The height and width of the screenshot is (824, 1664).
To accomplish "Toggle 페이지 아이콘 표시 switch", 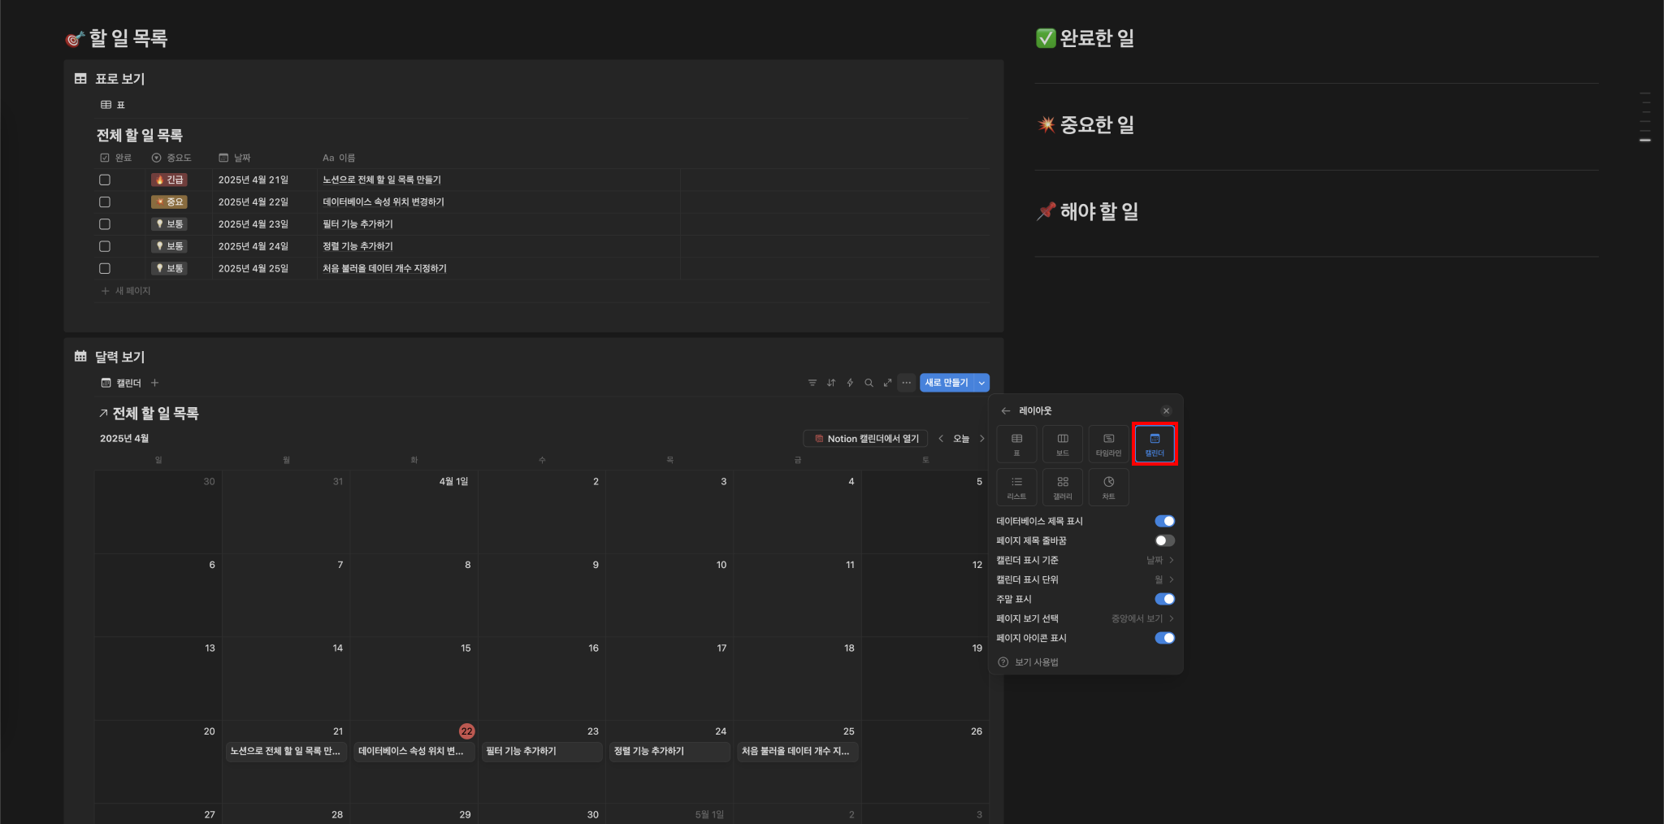I will (1164, 638).
